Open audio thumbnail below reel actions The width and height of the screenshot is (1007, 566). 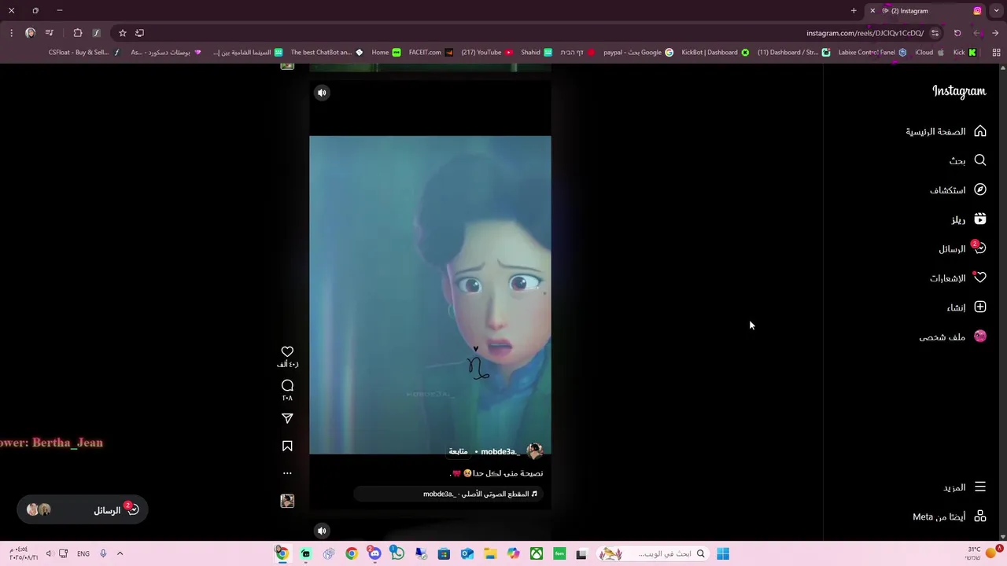(287, 501)
